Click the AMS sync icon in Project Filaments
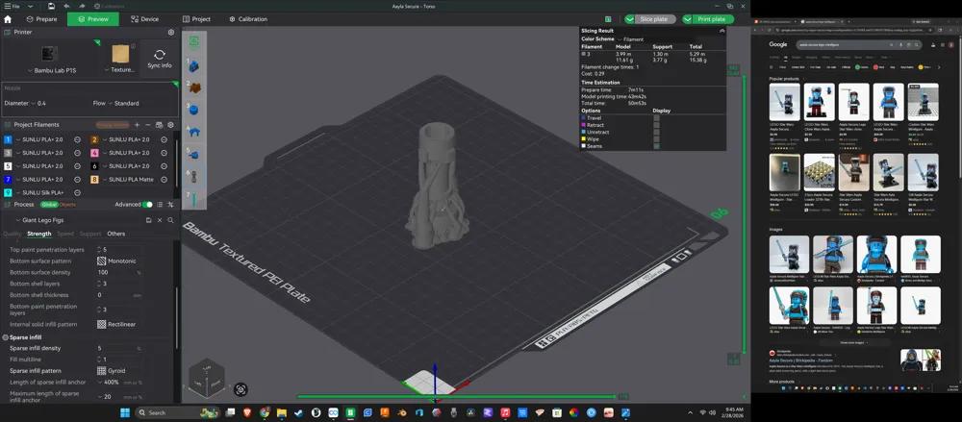 (159, 125)
